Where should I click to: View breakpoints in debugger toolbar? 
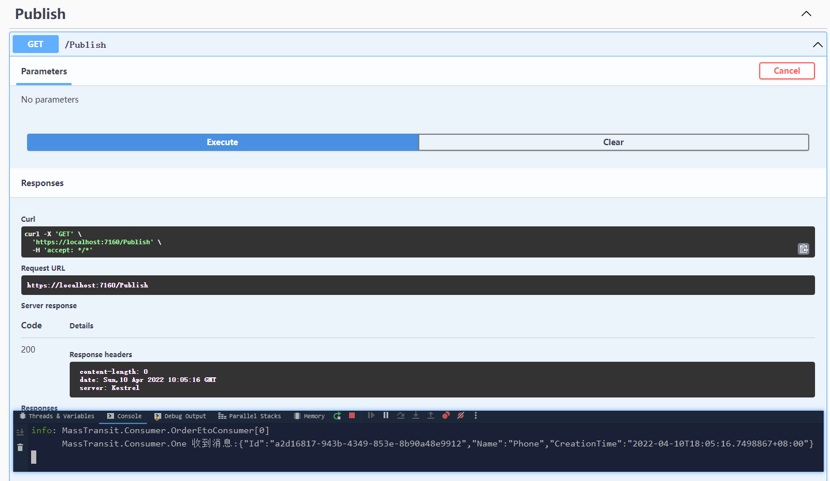(x=446, y=415)
